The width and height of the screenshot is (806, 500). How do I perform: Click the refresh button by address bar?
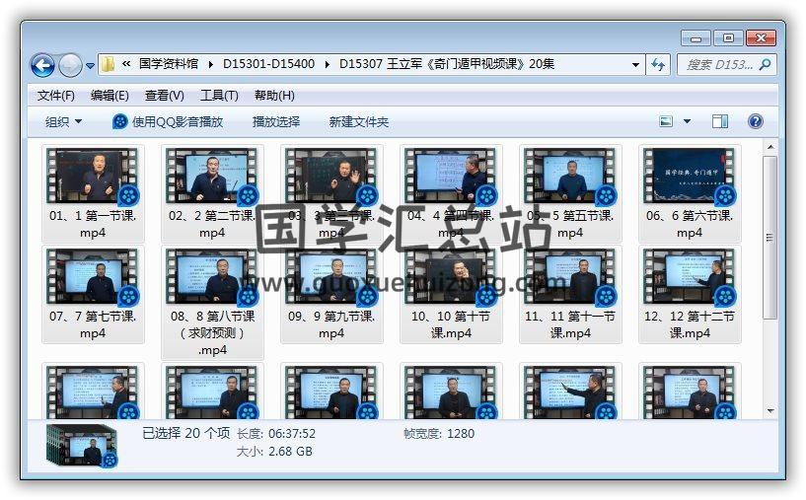pyautogui.click(x=658, y=65)
